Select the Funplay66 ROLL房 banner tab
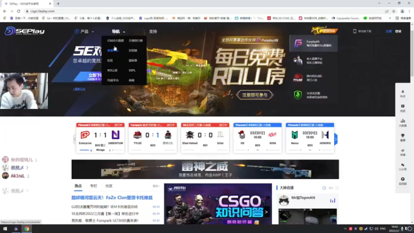414x233 pixels. (x=314, y=43)
